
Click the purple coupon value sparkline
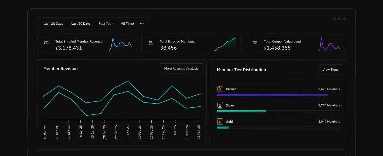[329, 45]
